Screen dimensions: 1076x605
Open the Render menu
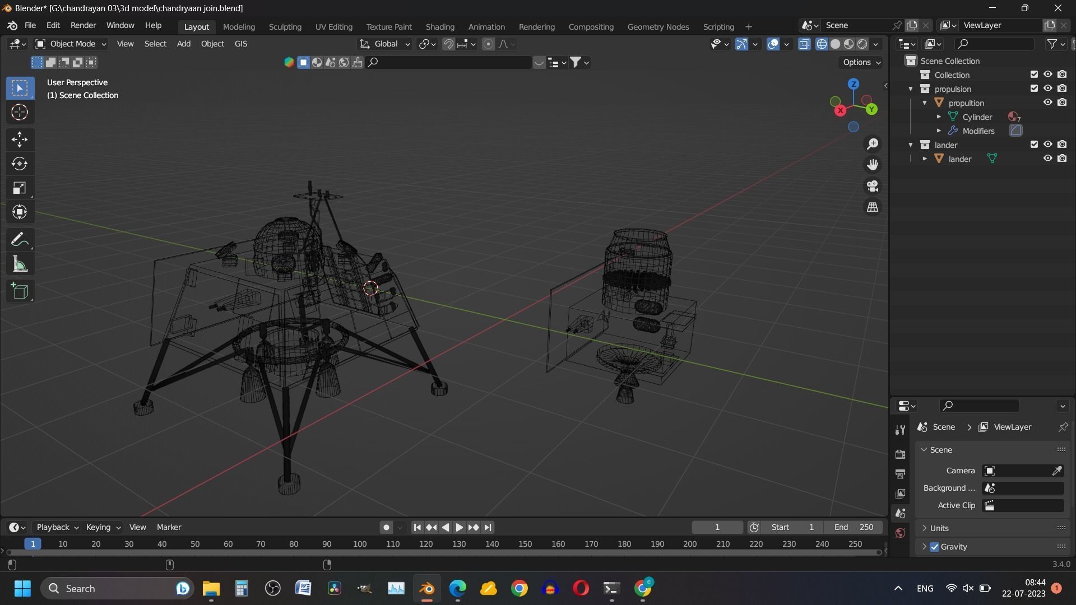(x=83, y=26)
